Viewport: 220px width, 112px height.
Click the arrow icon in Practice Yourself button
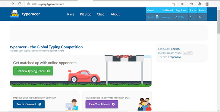click(40, 104)
